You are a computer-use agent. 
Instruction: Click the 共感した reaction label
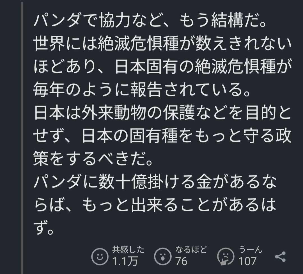pos(128,249)
